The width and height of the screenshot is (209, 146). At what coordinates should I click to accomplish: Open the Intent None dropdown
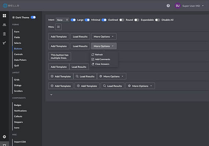tap(62, 20)
